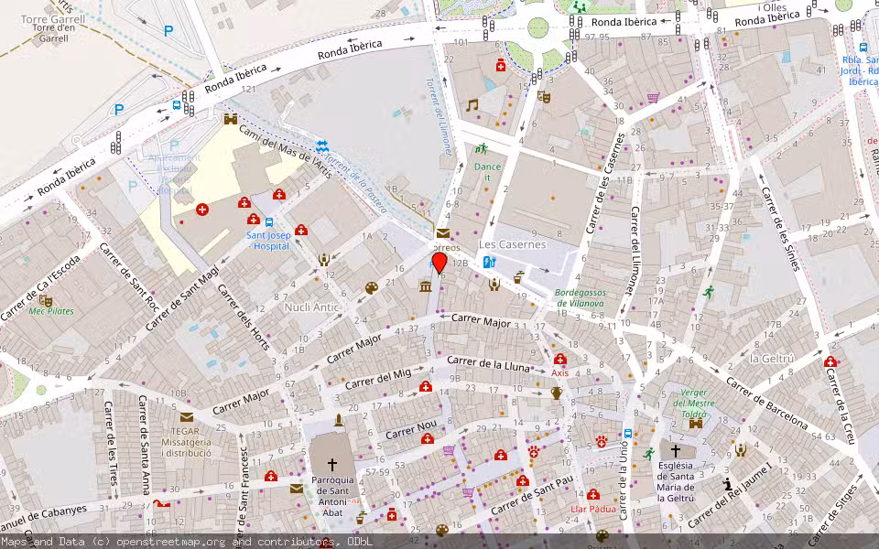The height and width of the screenshot is (549, 879).
Task: Select the Correos post office envelope icon
Action: click(443, 233)
